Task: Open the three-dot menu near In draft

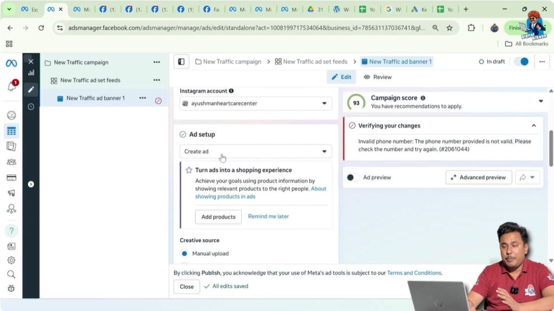Action: pos(542,62)
